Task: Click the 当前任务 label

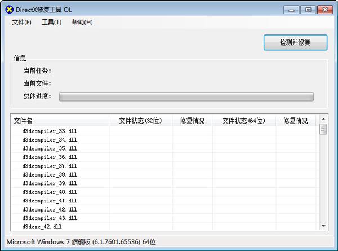Action: pos(37,71)
